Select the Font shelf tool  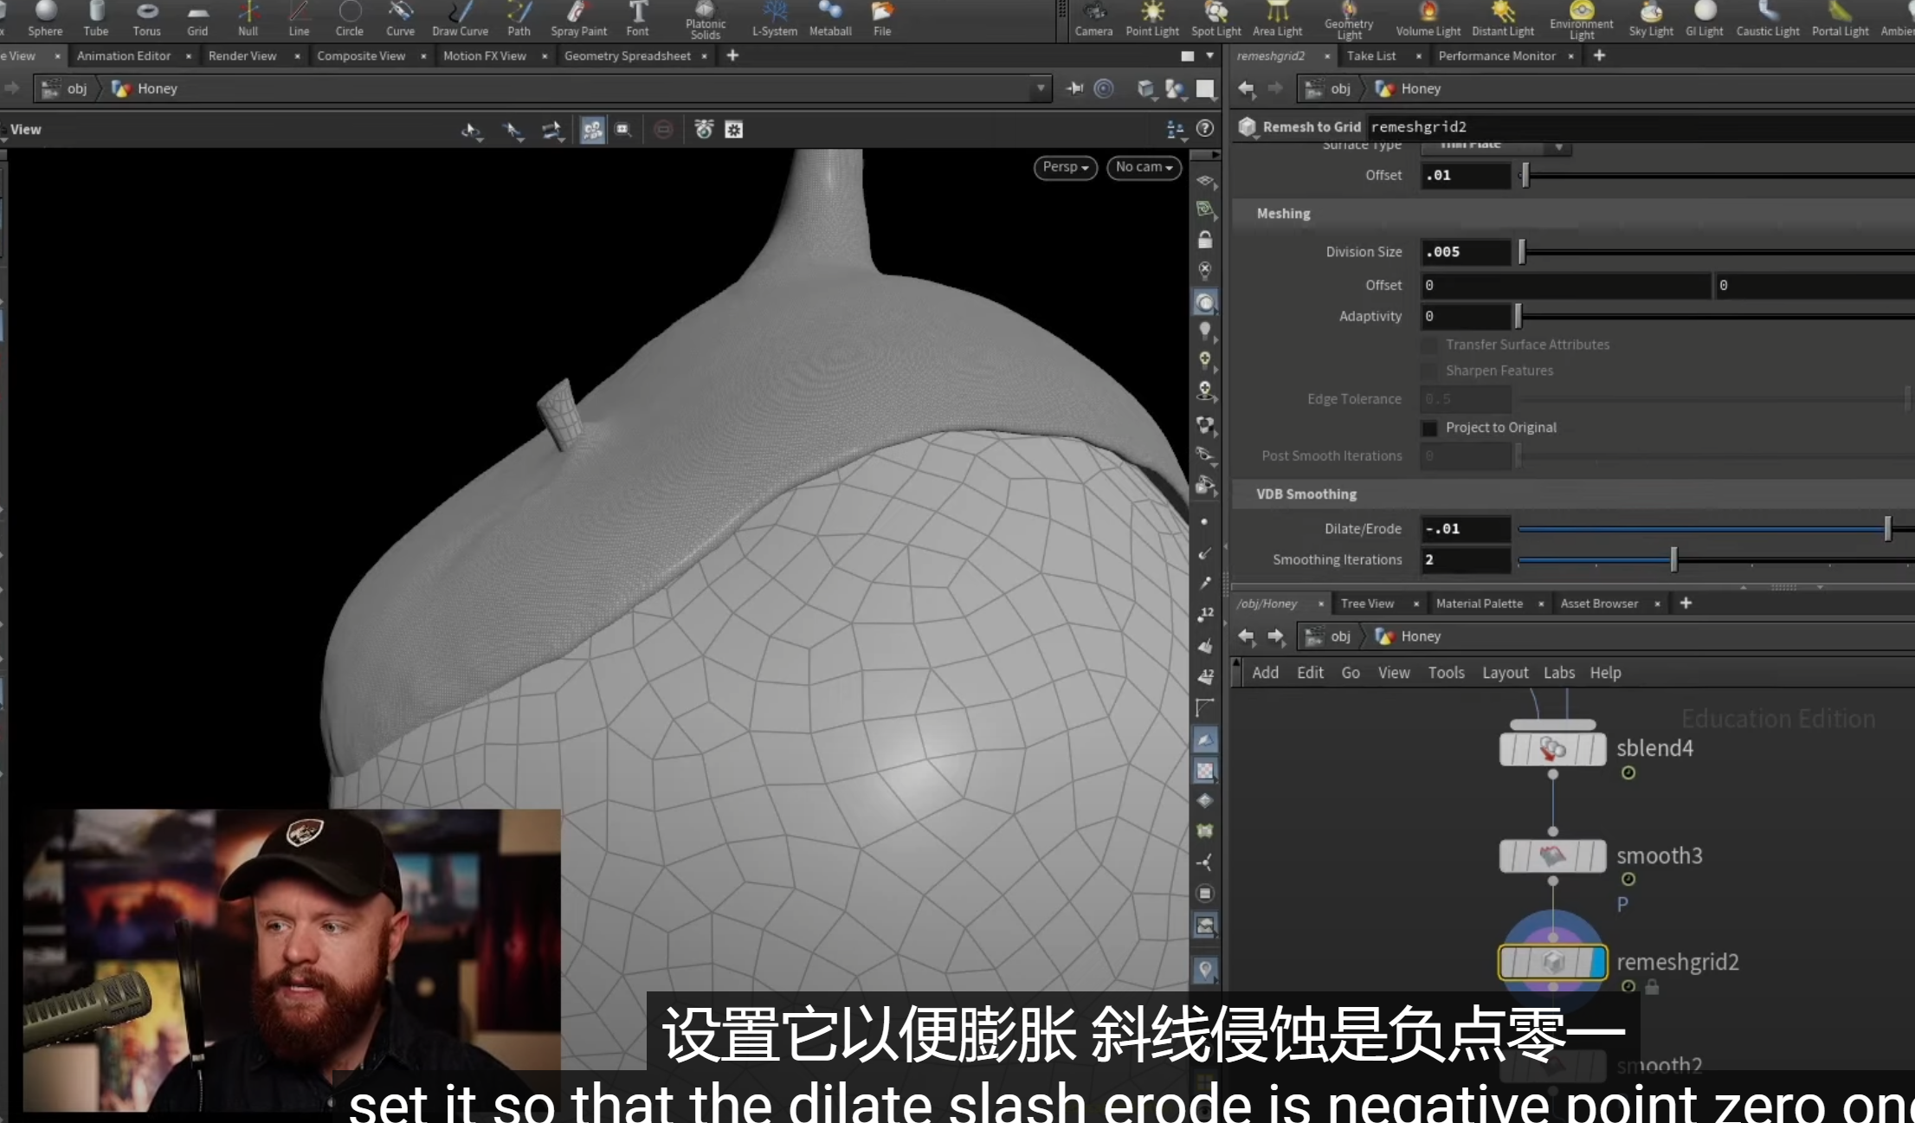click(x=638, y=19)
